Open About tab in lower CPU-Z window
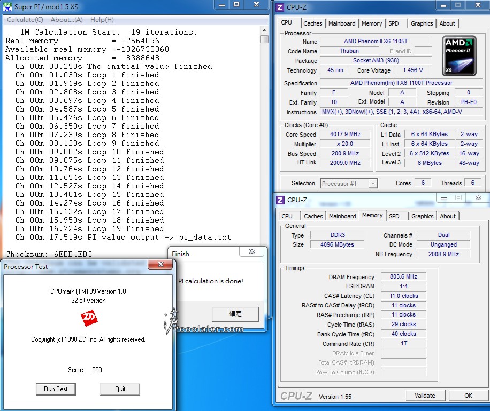This screenshot has width=490, height=411. click(448, 216)
